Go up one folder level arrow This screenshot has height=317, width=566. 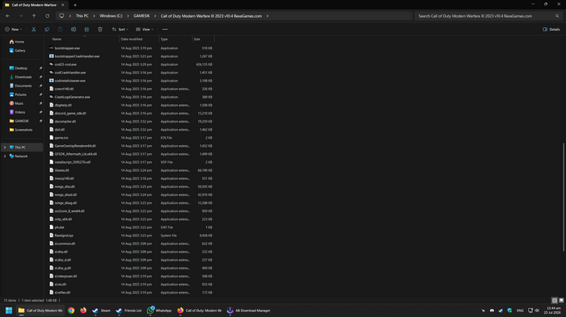click(34, 16)
